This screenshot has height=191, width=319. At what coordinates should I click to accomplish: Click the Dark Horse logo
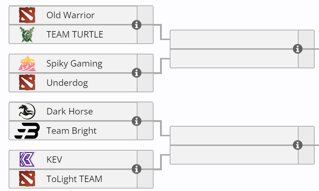pyautogui.click(x=27, y=112)
